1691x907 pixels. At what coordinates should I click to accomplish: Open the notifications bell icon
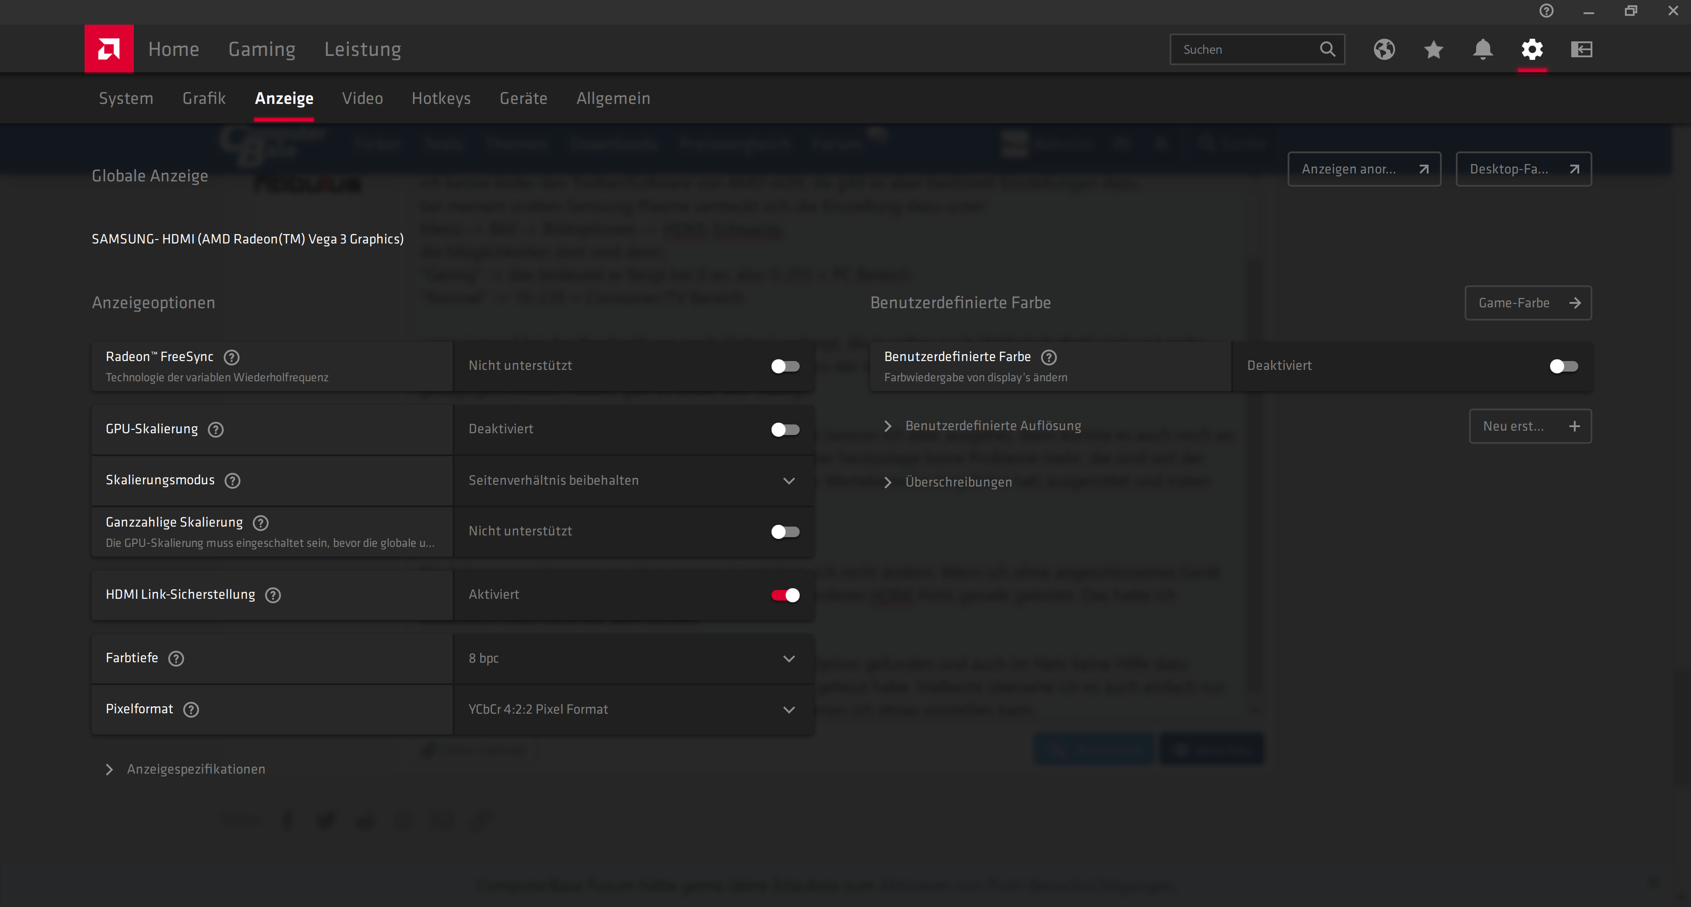click(x=1483, y=49)
